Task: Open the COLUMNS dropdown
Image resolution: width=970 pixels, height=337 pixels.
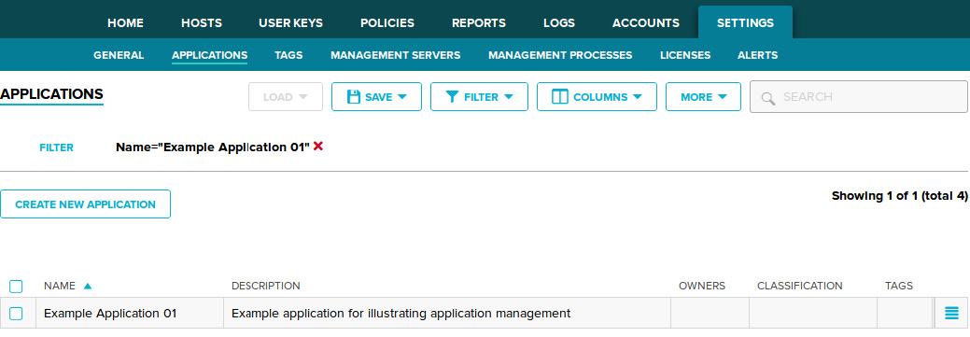Action: [597, 97]
